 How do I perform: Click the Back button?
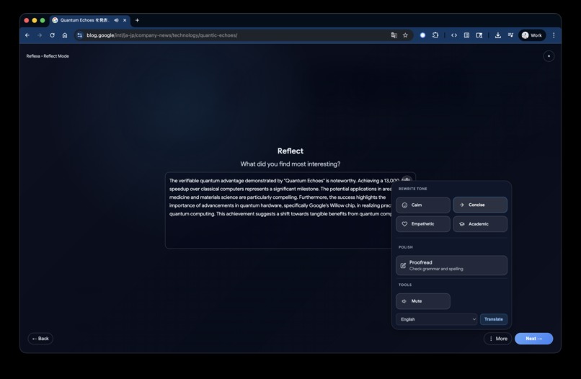40,339
